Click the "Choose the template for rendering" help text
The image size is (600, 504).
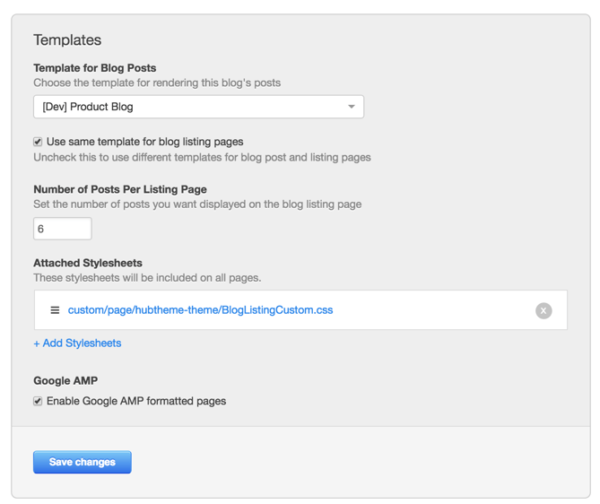157,83
